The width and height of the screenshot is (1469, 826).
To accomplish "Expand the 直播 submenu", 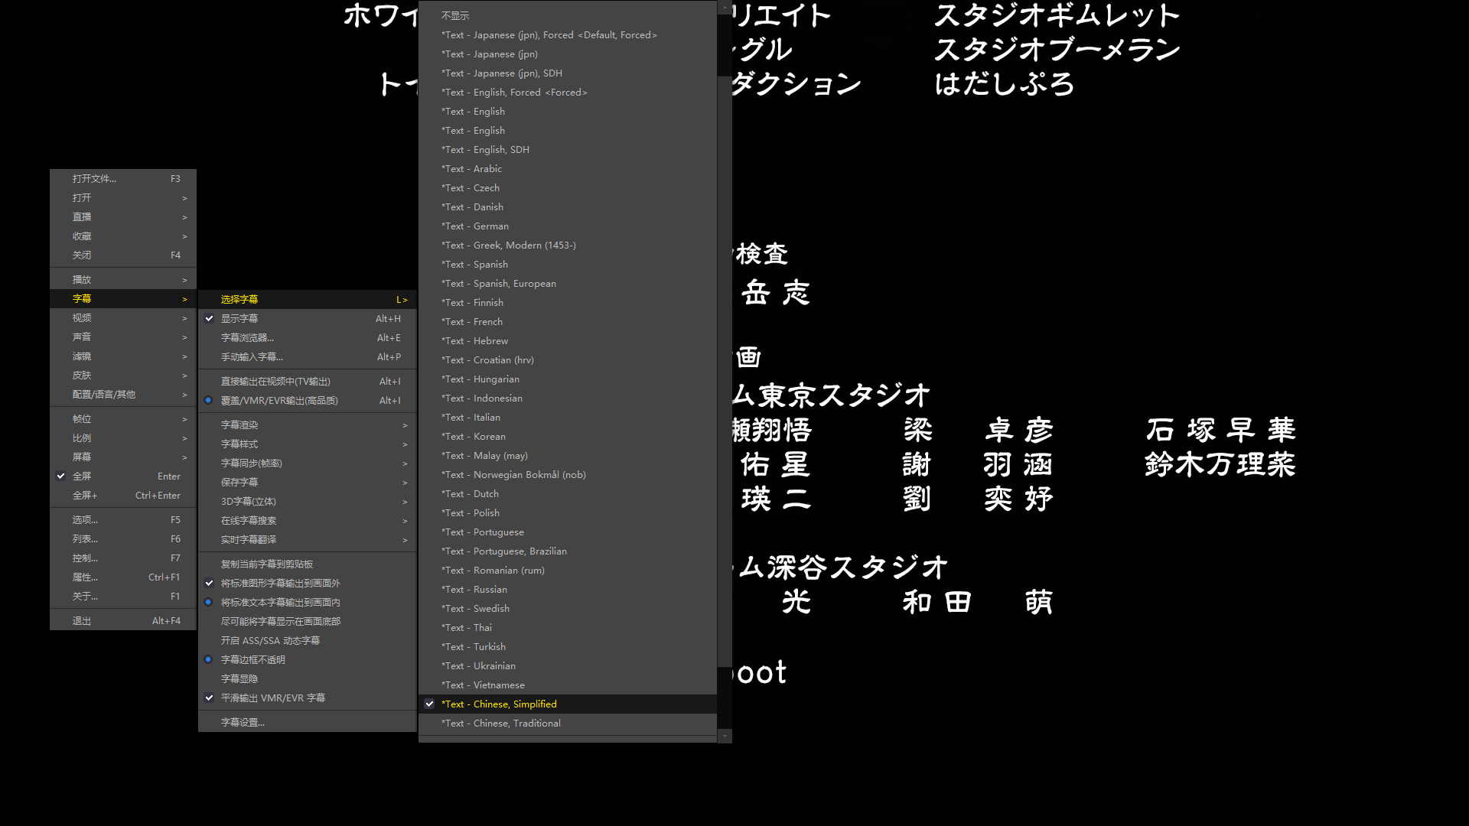I will [123, 216].
